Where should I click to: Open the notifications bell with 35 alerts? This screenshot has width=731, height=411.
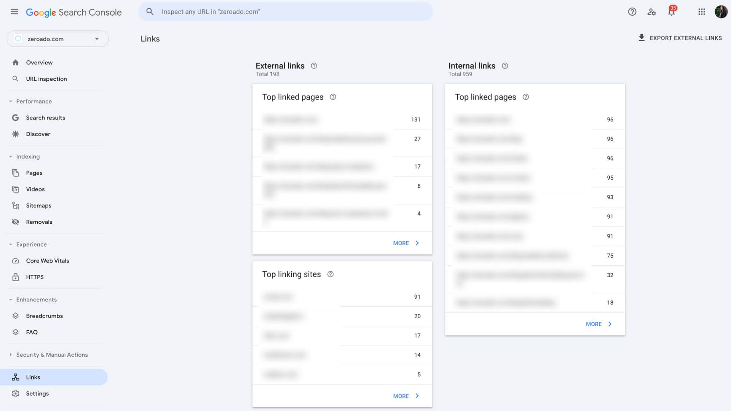[x=671, y=12]
